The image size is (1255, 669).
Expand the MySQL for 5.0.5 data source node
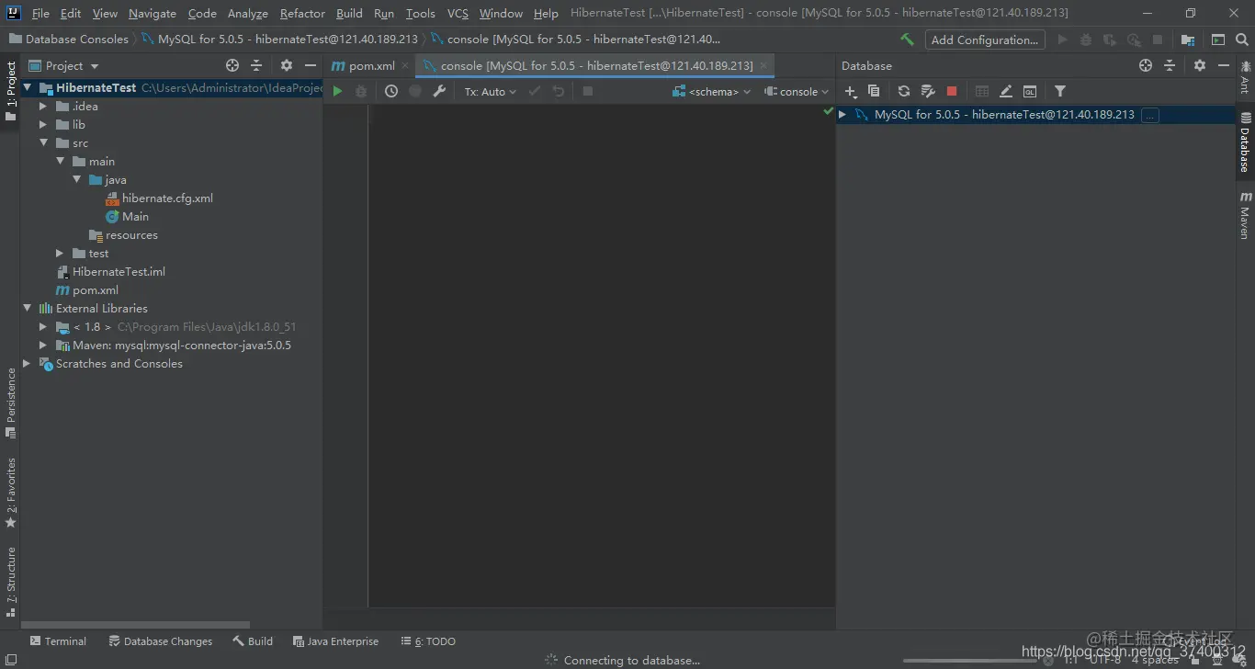click(842, 115)
